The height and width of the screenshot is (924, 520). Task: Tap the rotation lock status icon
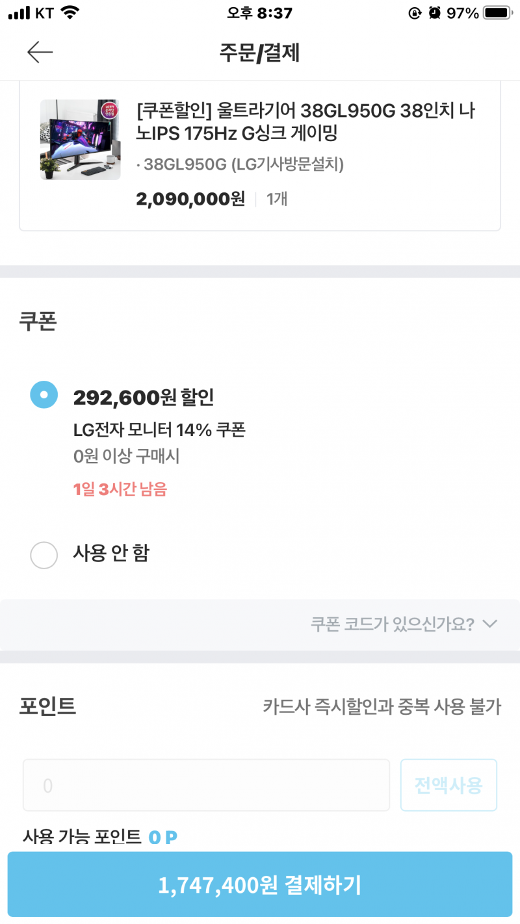415,13
